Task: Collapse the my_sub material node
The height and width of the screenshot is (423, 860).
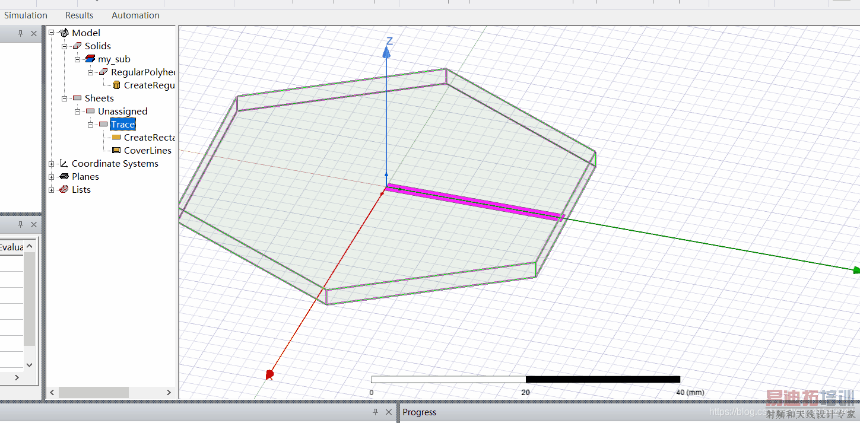Action: (78, 59)
